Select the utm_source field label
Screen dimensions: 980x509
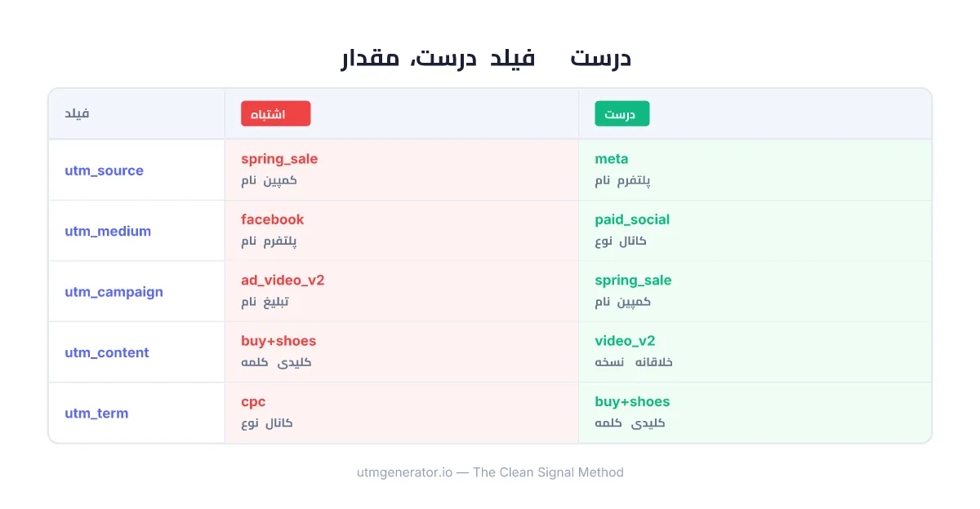pyautogui.click(x=104, y=170)
